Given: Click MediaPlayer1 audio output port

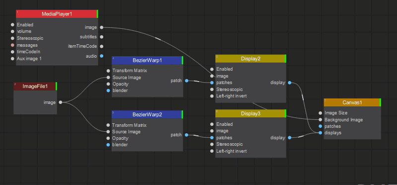Looking at the screenshot, I should [102, 56].
